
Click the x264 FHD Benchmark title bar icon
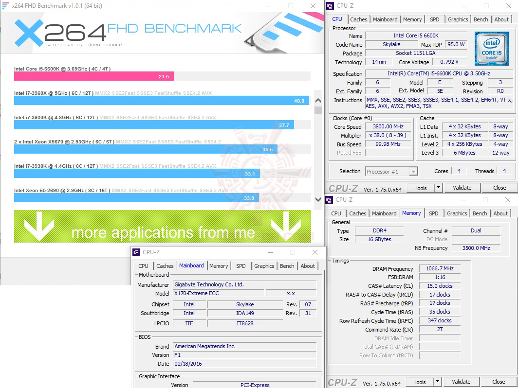[5, 6]
